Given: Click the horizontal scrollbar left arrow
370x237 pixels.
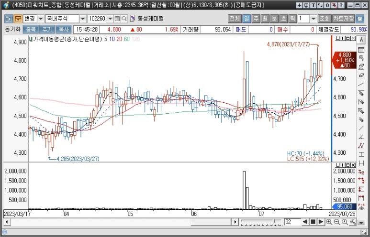Looking at the screenshot, I should tap(7, 222).
